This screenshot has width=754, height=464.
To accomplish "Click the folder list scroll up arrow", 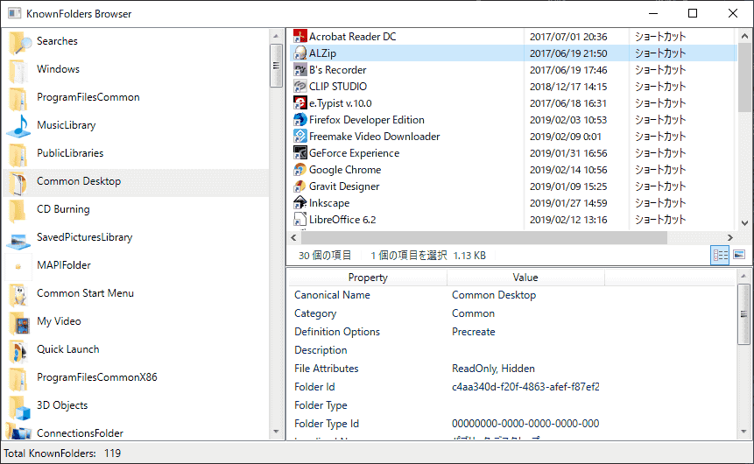I will (x=276, y=36).
